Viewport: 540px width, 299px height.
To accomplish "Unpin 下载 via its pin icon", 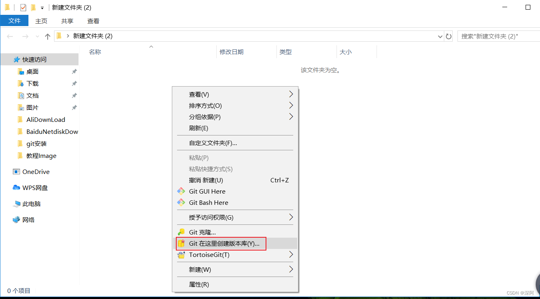I will tap(74, 84).
